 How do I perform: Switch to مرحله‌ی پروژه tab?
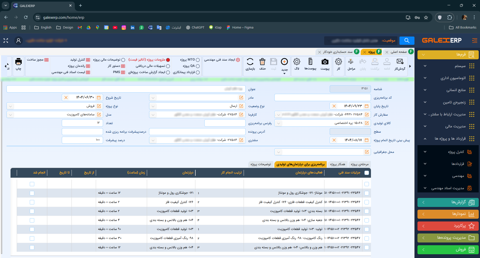click(360, 164)
